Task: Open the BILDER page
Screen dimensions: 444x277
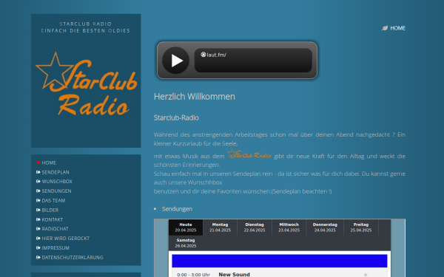Action: click(50, 210)
